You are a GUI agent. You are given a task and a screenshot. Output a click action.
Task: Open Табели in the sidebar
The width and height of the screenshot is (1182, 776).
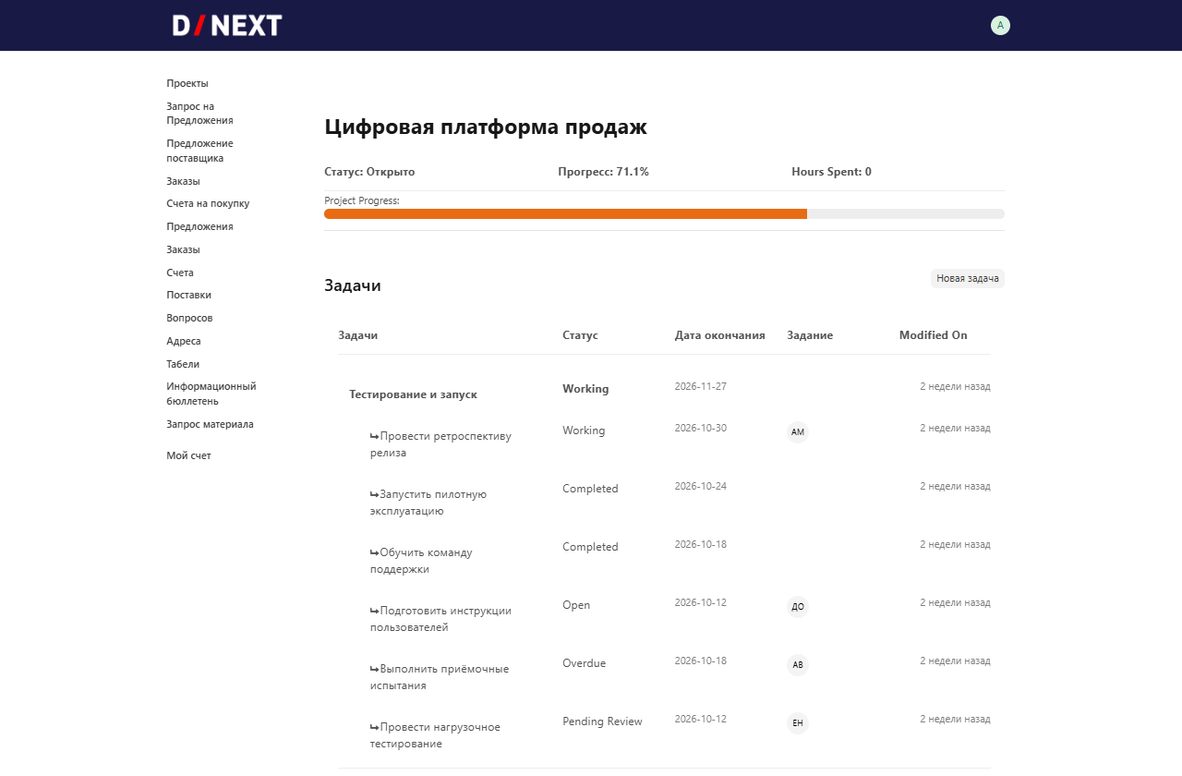tap(183, 364)
